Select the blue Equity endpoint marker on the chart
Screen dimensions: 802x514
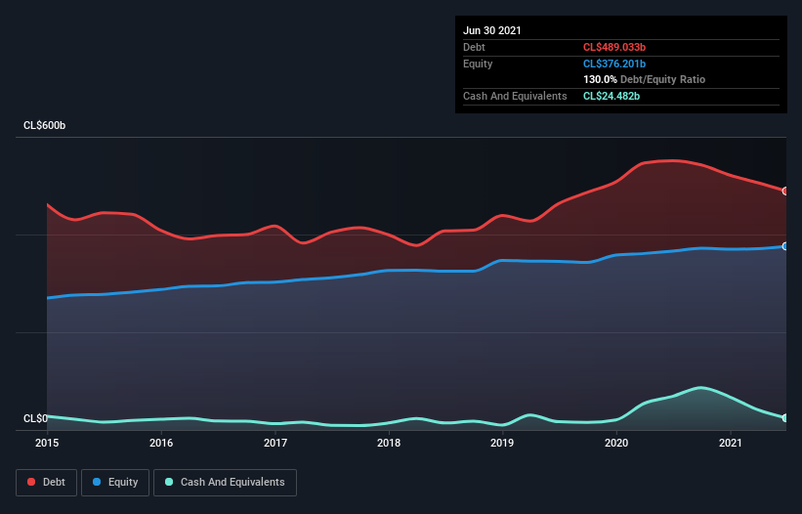[x=785, y=246]
